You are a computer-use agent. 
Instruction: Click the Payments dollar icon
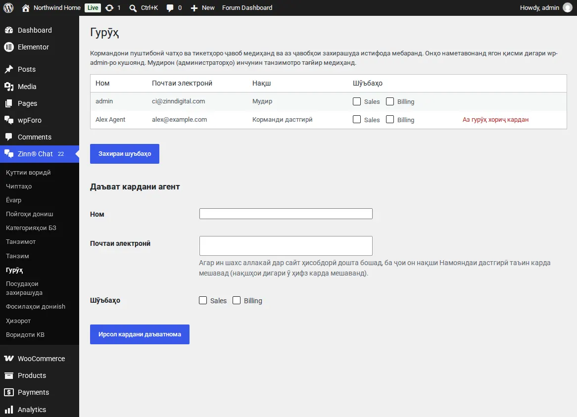point(9,392)
